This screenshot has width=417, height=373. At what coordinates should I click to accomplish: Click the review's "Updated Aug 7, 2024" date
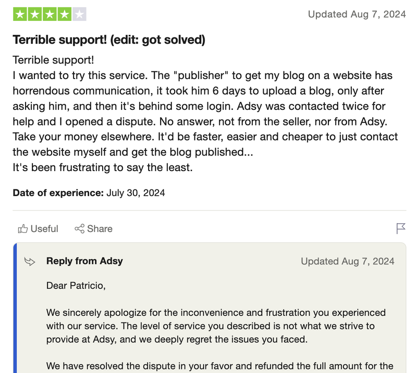[x=357, y=15]
